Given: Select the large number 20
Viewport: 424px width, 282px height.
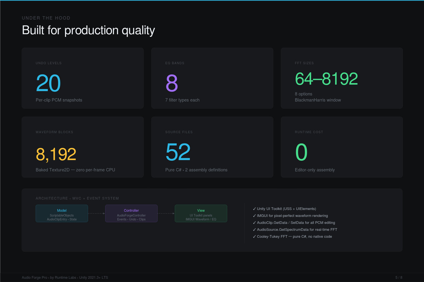Looking at the screenshot, I should 48,84.
